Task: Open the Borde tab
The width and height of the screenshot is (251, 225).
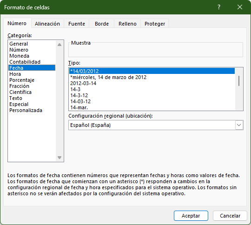Action: point(102,24)
